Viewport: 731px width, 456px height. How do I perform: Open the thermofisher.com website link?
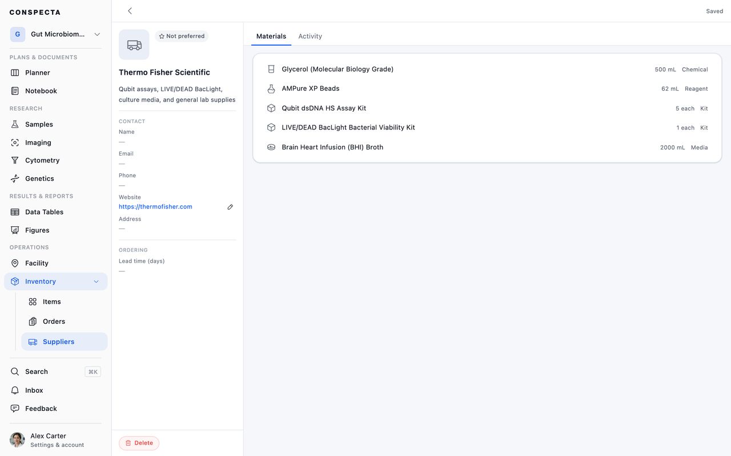coord(155,207)
